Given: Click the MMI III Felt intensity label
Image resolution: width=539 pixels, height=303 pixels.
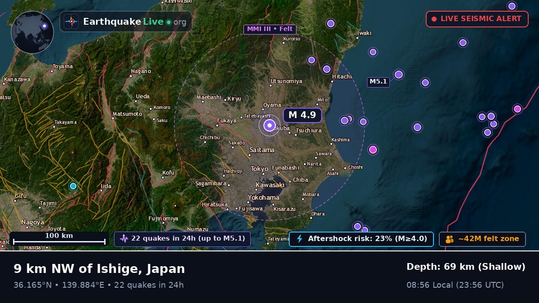Looking at the screenshot, I should click(270, 29).
